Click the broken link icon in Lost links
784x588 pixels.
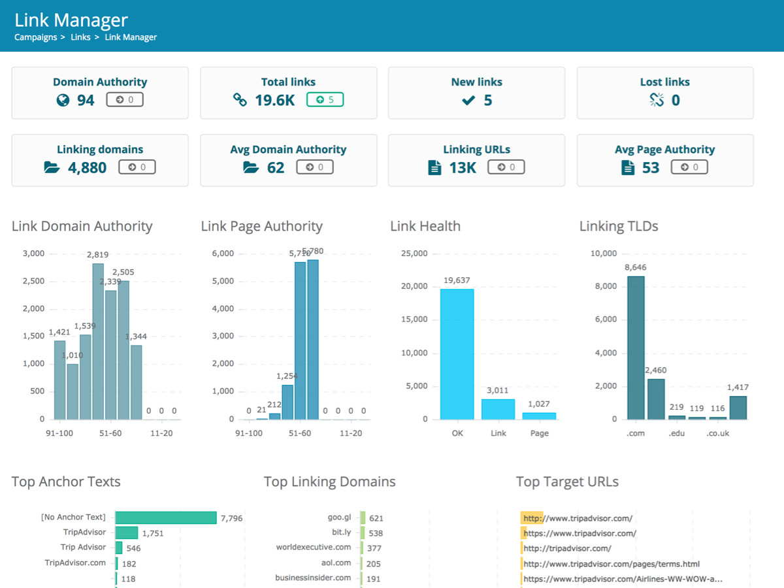coord(656,100)
